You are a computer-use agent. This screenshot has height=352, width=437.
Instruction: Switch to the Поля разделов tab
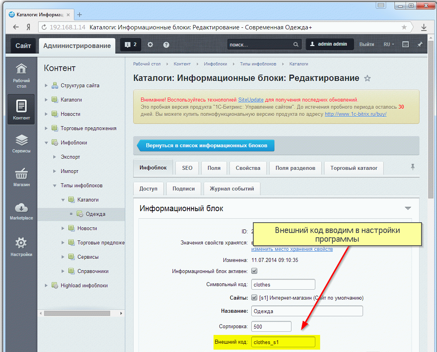click(x=295, y=168)
